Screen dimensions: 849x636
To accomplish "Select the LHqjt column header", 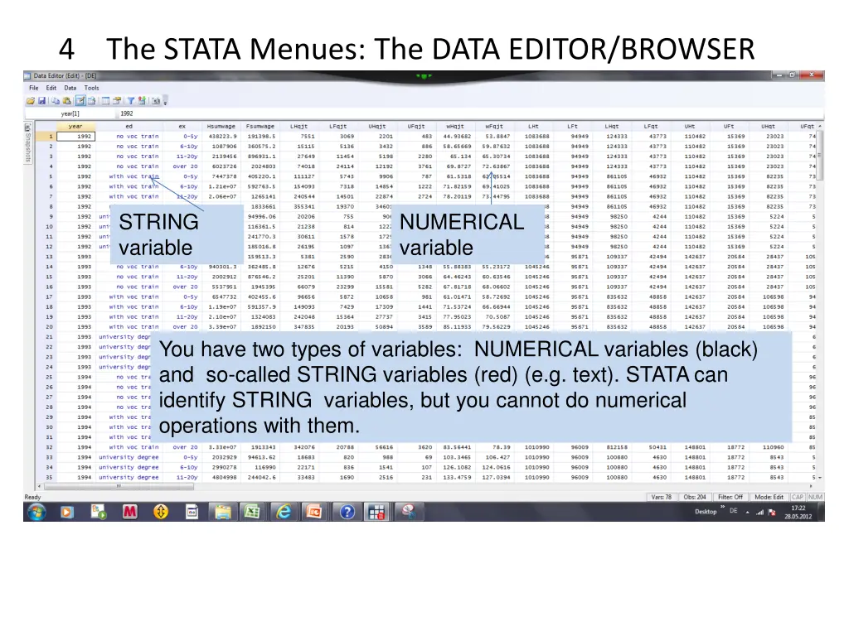I will click(x=298, y=127).
